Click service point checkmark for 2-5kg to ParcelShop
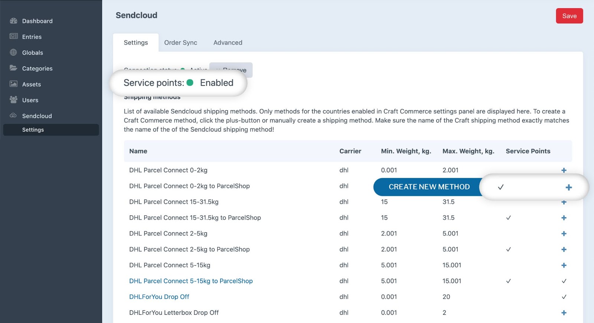This screenshot has width=594, height=323. tap(508, 249)
